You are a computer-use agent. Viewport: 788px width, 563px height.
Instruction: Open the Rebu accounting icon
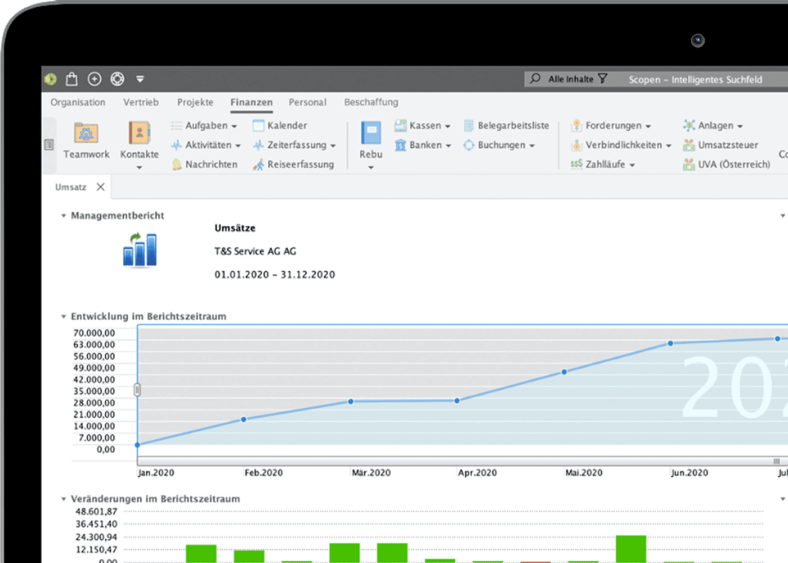371,133
